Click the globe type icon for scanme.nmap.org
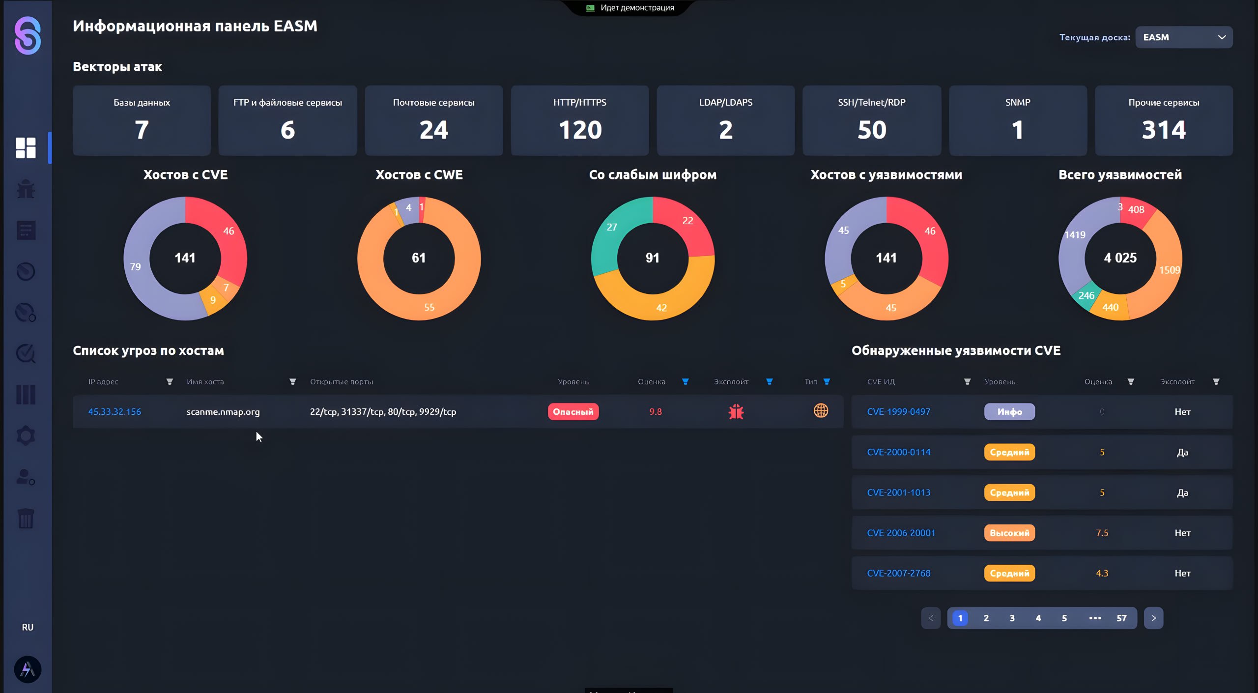The image size is (1258, 693). pyautogui.click(x=821, y=411)
